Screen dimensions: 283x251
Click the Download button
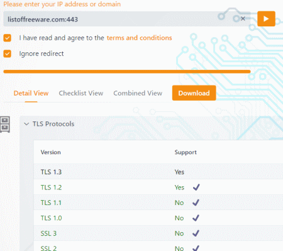(194, 93)
